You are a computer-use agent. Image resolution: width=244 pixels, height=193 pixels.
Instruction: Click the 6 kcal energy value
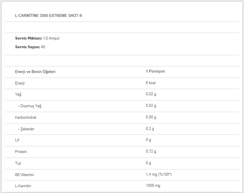tap(150, 83)
